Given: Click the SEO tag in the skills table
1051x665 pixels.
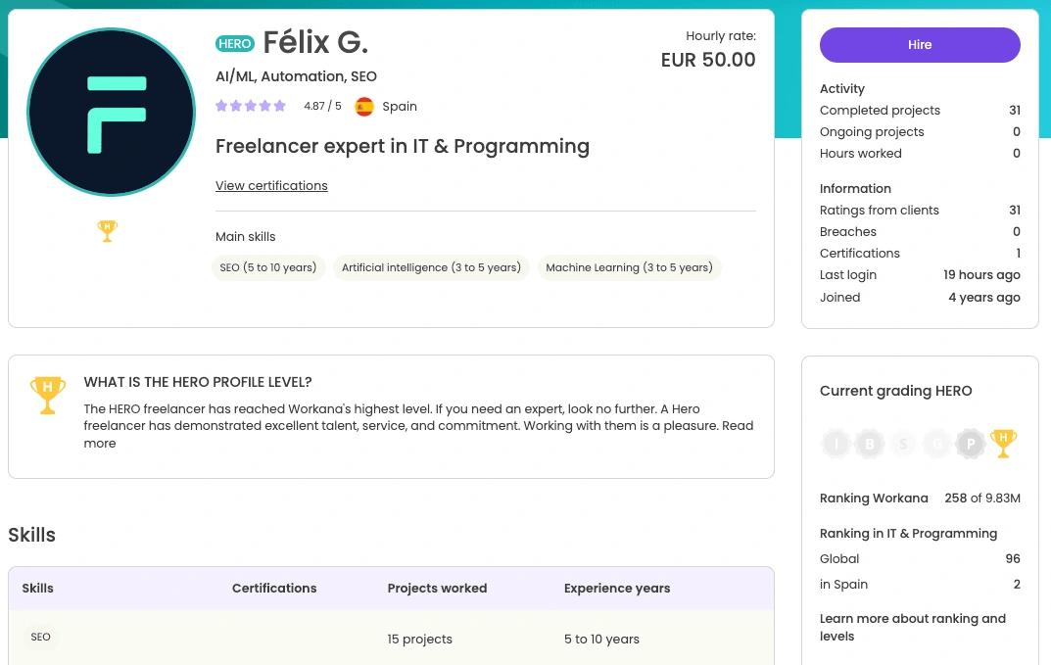Looking at the screenshot, I should coord(40,637).
